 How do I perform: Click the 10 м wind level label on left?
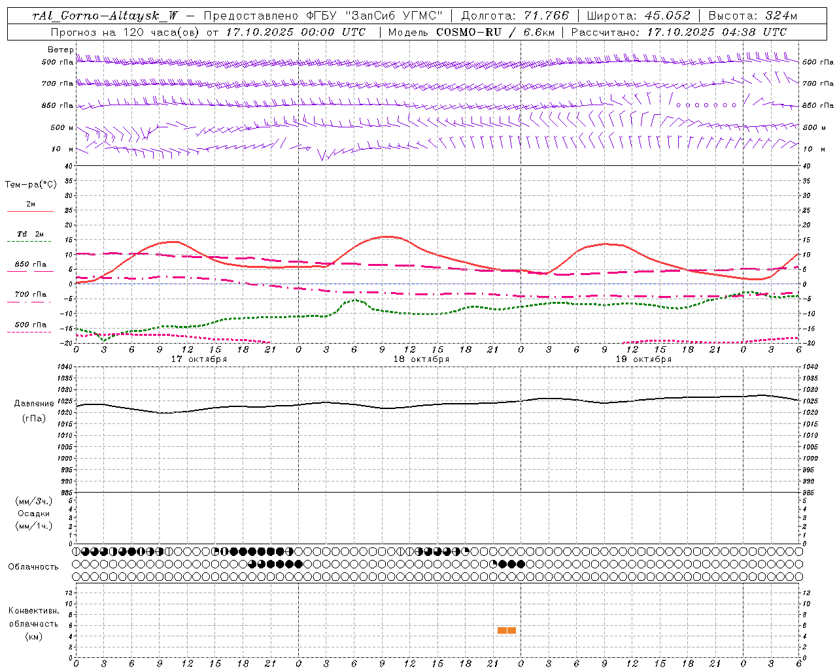61,149
